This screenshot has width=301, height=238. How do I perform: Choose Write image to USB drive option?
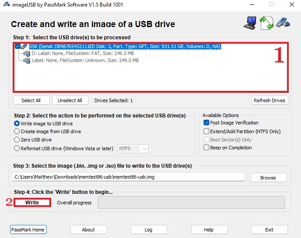43,124
